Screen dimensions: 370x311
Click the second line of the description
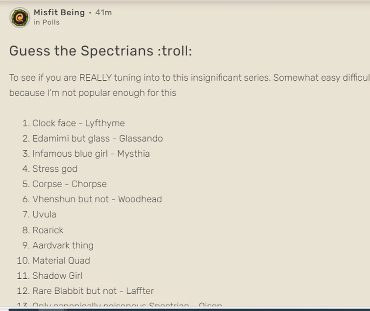[x=93, y=93]
